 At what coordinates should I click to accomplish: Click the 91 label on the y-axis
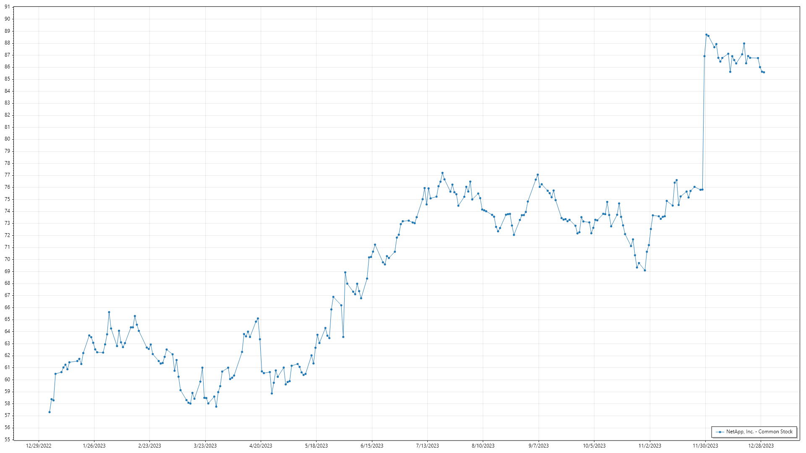(x=7, y=7)
